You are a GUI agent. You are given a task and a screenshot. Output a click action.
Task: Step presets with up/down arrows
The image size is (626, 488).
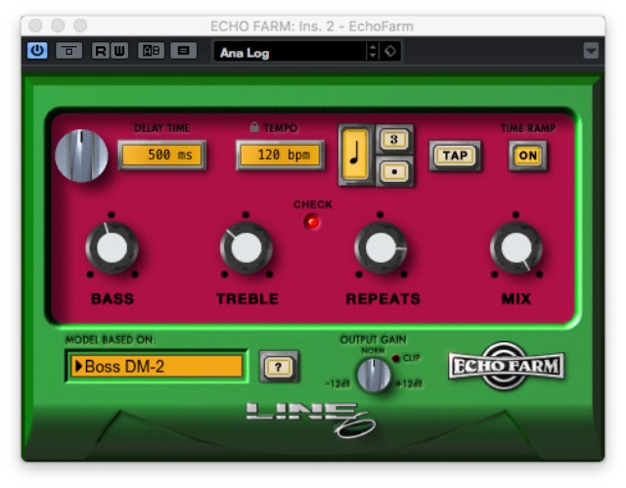373,52
